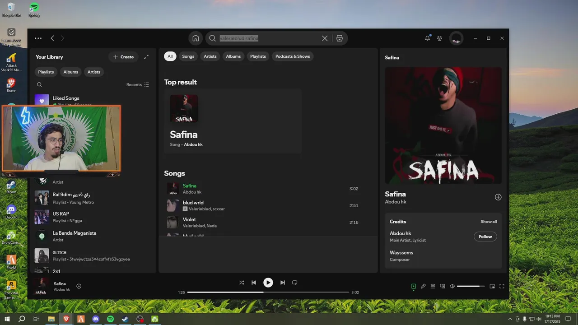The width and height of the screenshot is (578, 325).
Task: Select the All search tab
Action: pyautogui.click(x=170, y=56)
